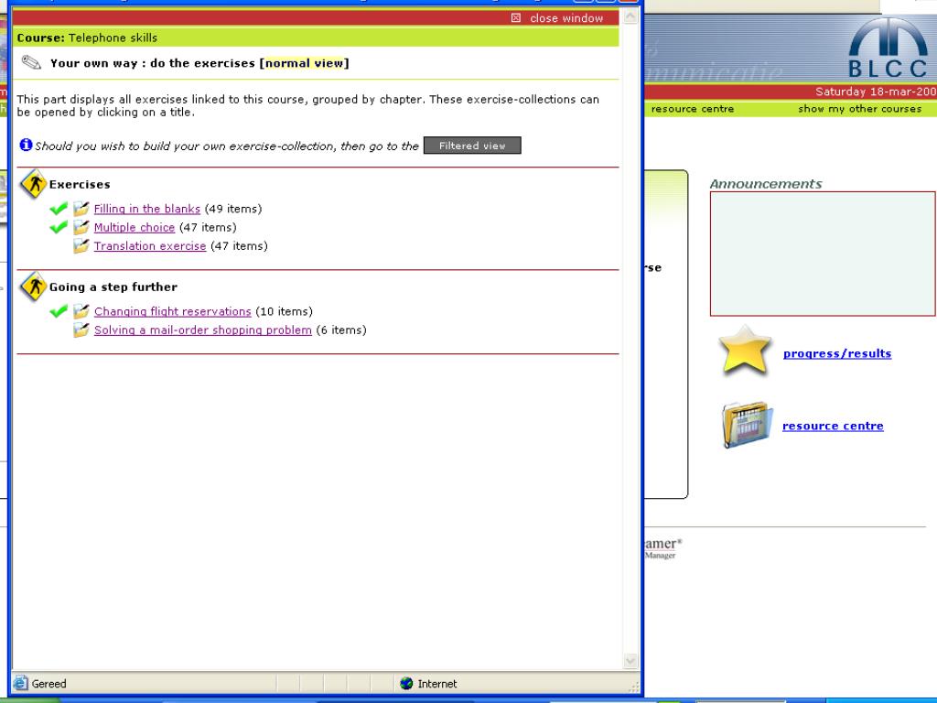Go to progress/results page
The width and height of the screenshot is (937, 703).
point(836,353)
